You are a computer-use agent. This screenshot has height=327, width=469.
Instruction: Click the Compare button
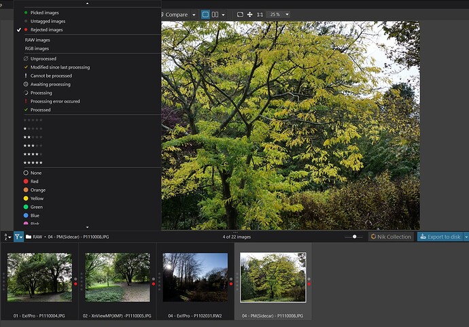point(175,15)
